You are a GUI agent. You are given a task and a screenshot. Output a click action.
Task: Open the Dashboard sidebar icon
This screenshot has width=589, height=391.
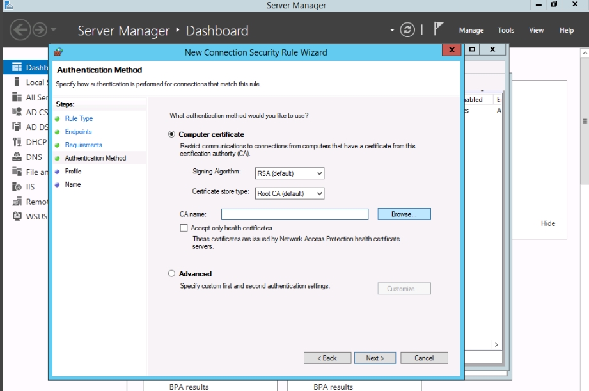[x=17, y=67]
